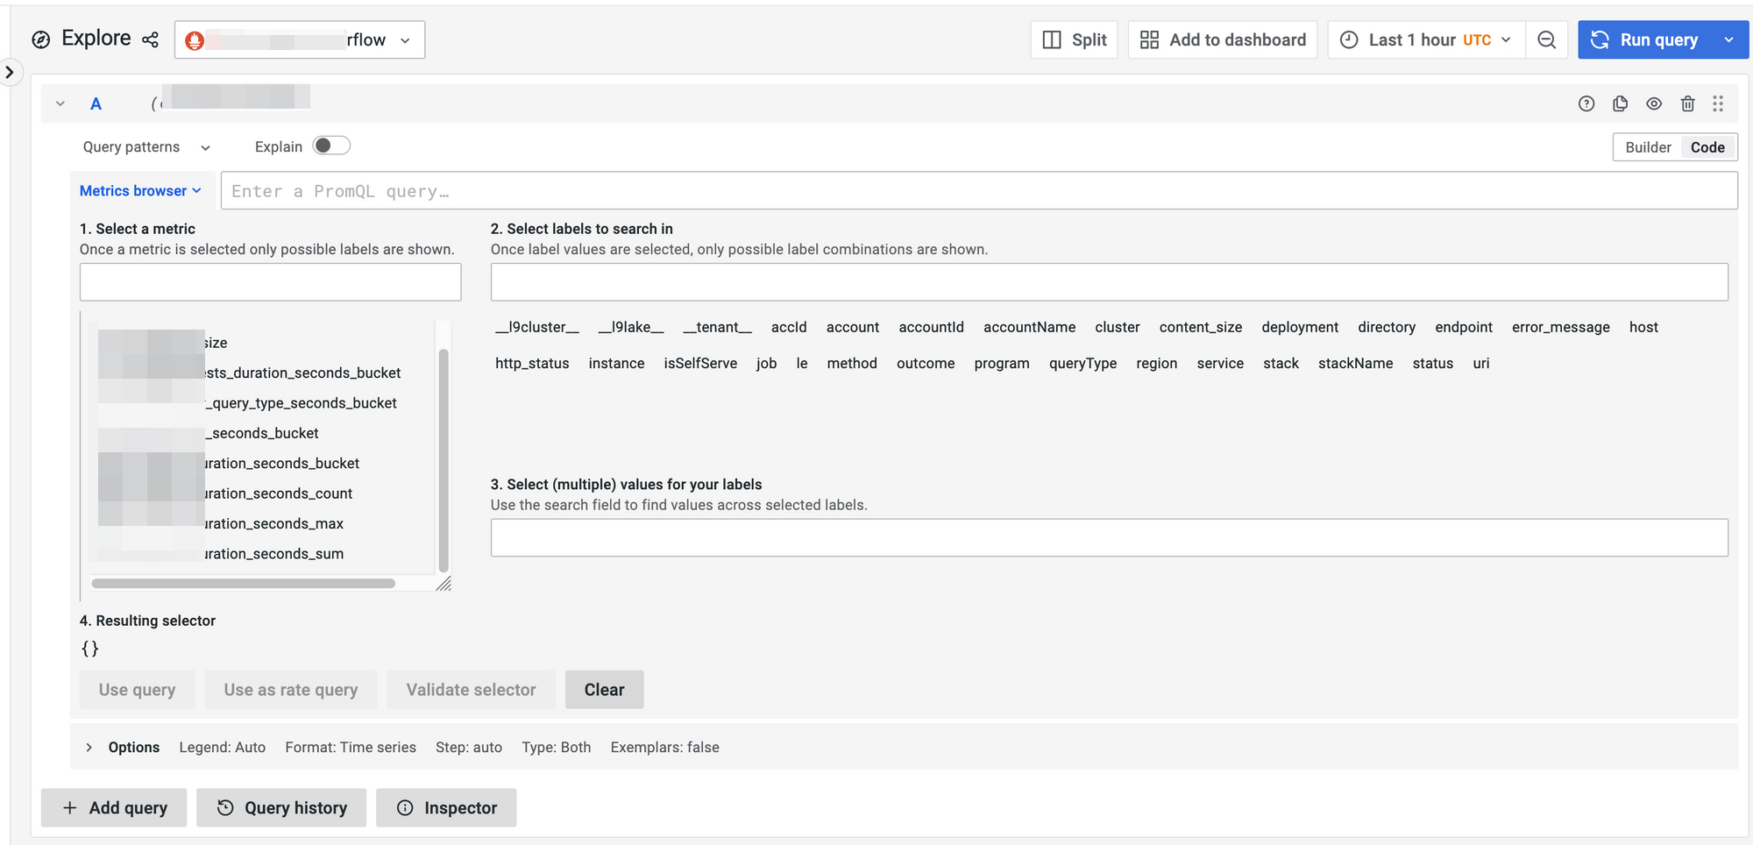Image resolution: width=1753 pixels, height=845 pixels.
Task: Collapse query row A chevron
Action: 60,103
